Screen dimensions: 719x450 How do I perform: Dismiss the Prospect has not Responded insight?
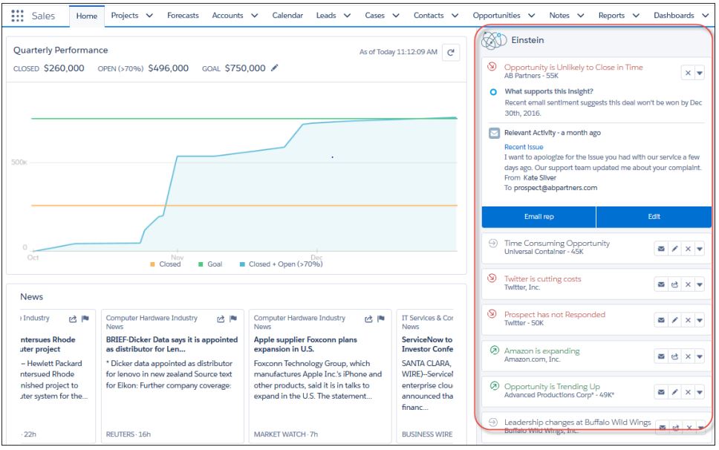[688, 320]
